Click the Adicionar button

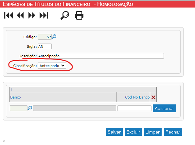click(164, 108)
